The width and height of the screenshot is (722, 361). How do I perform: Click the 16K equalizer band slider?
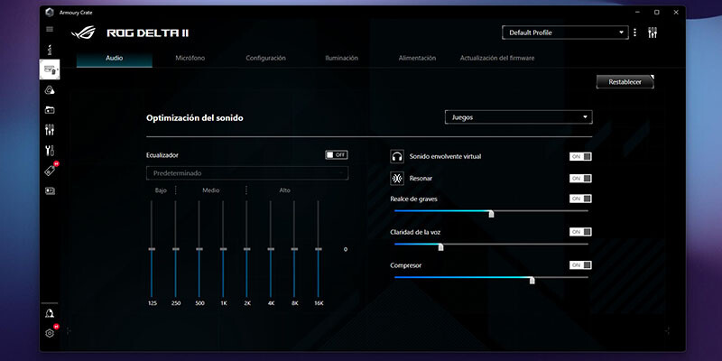(319, 249)
